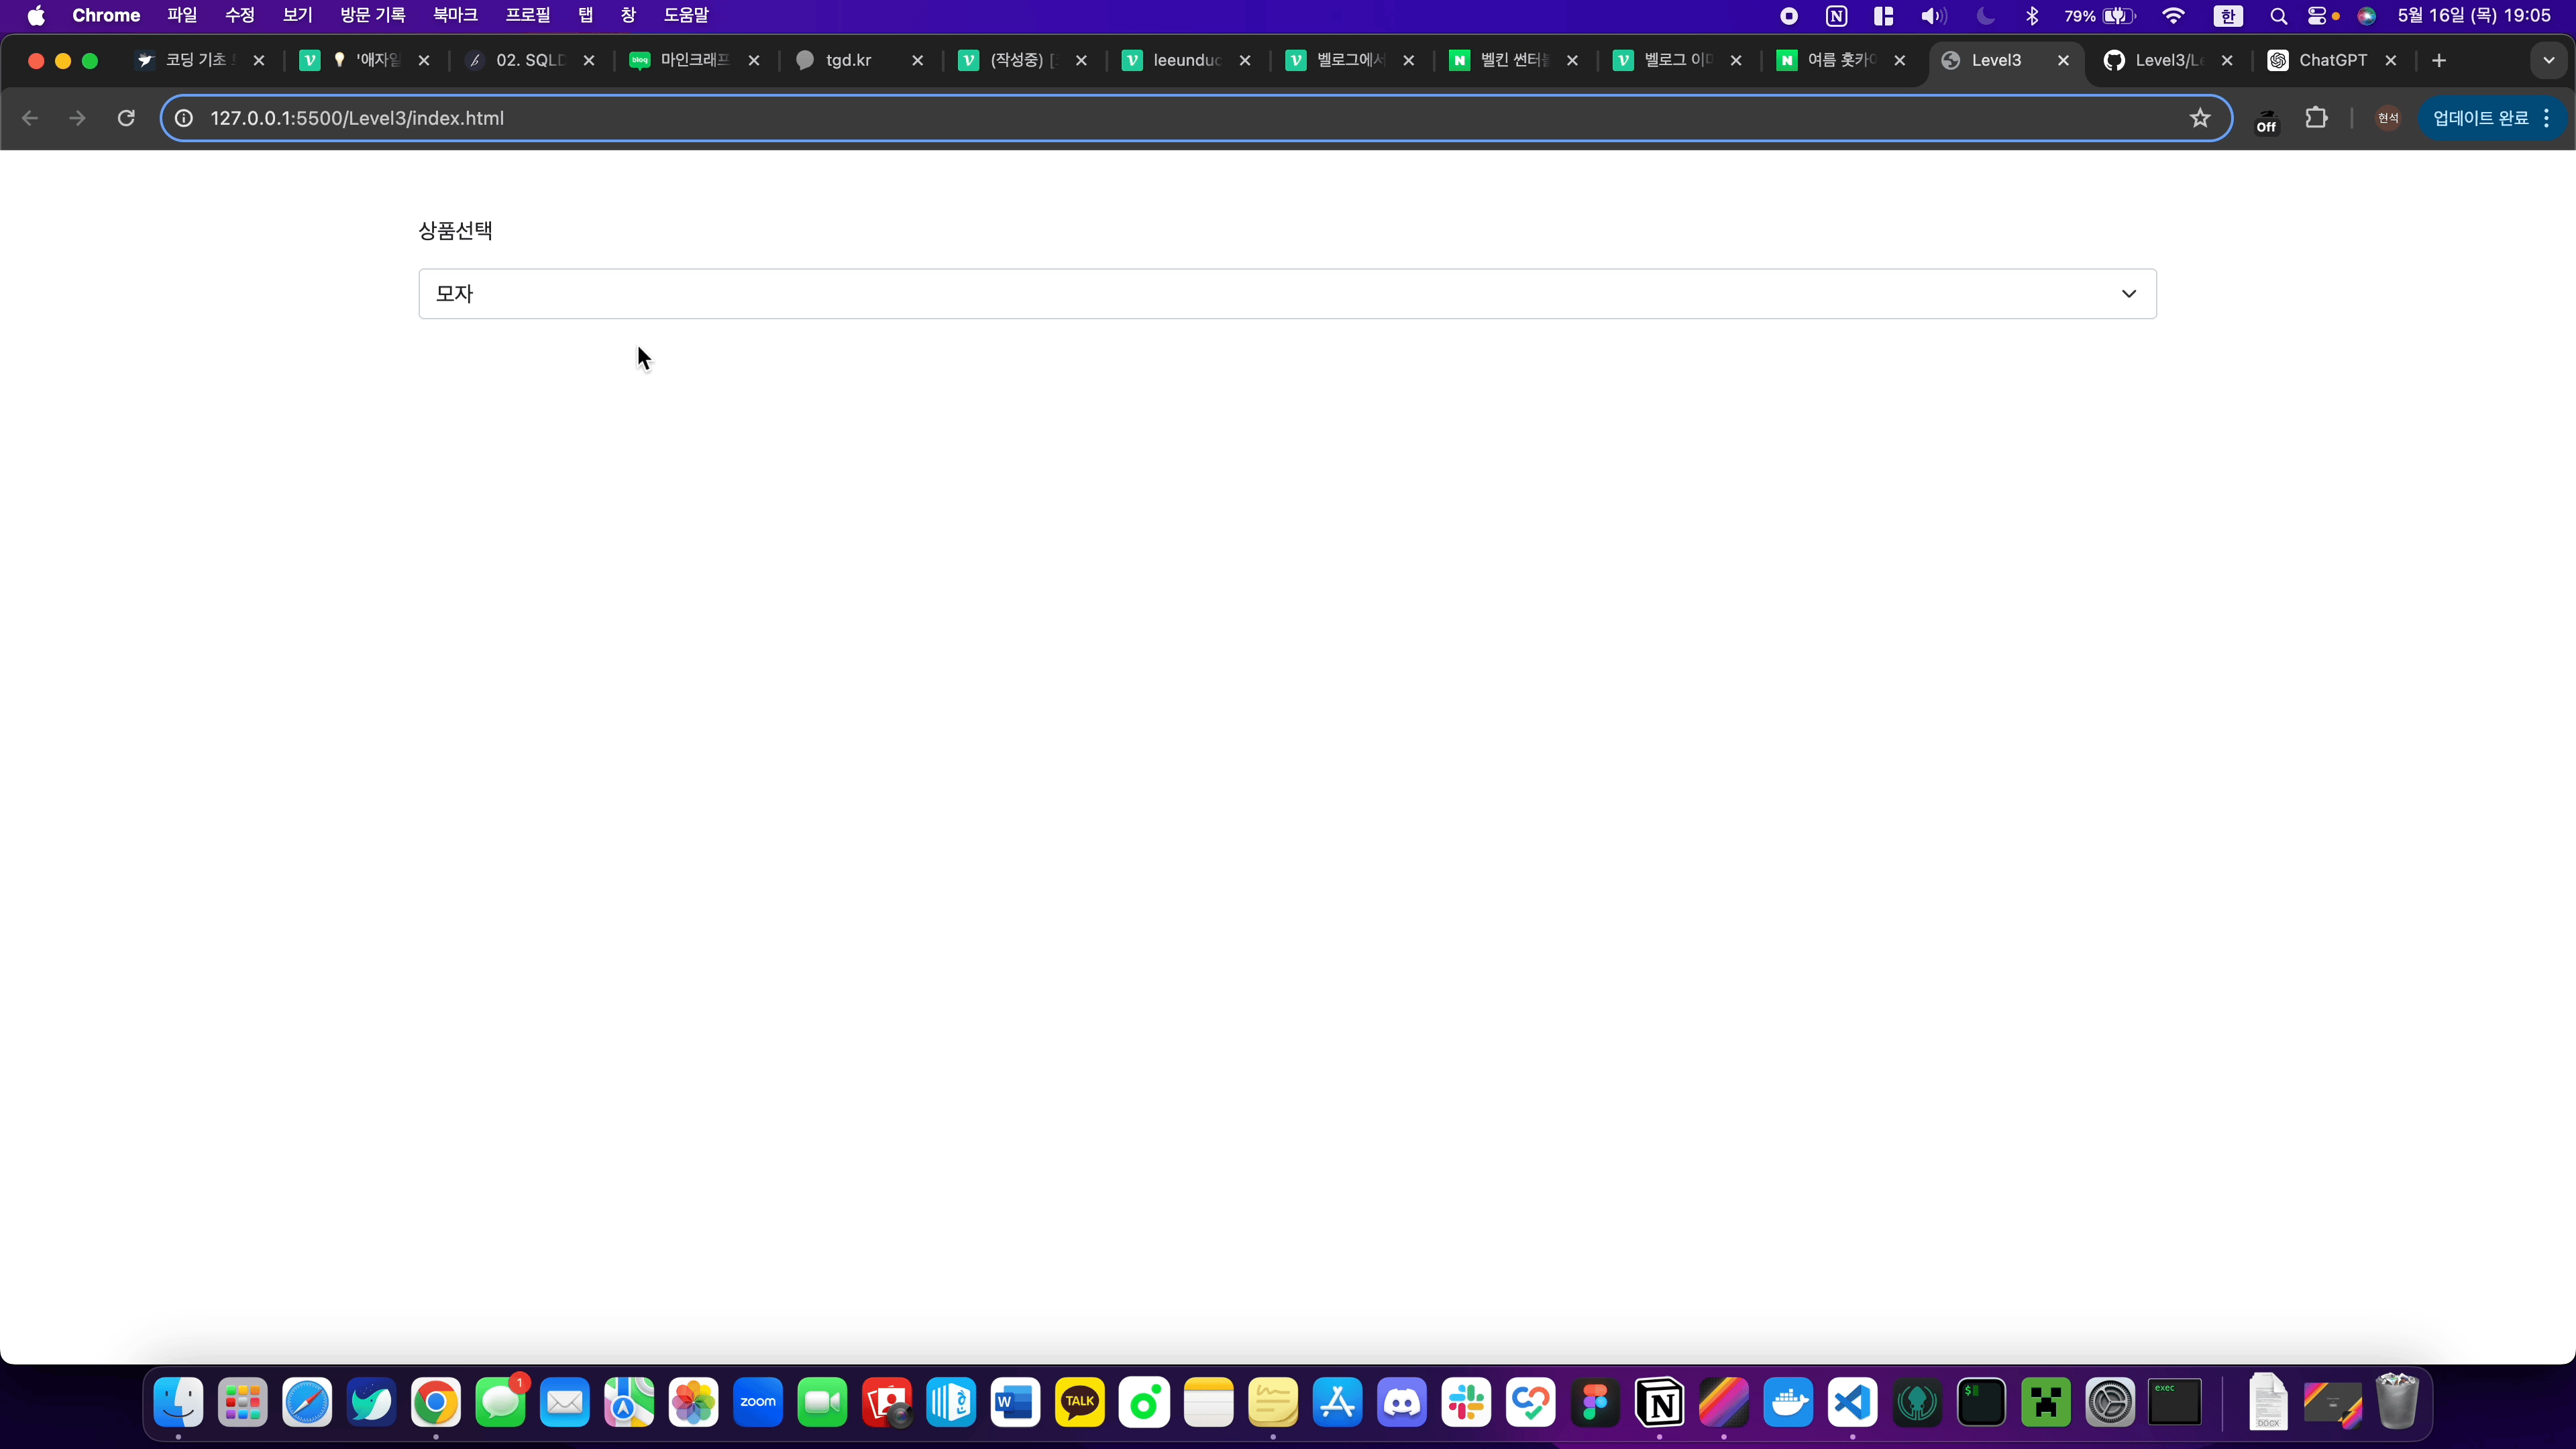
Task: Bookmark this page with star icon
Action: click(x=2199, y=118)
